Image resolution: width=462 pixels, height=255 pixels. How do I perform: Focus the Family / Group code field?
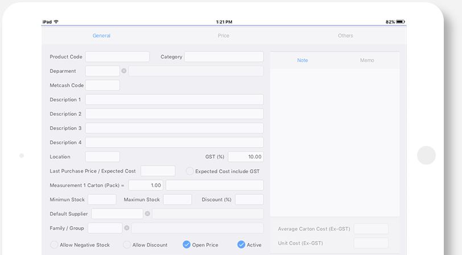pos(105,228)
